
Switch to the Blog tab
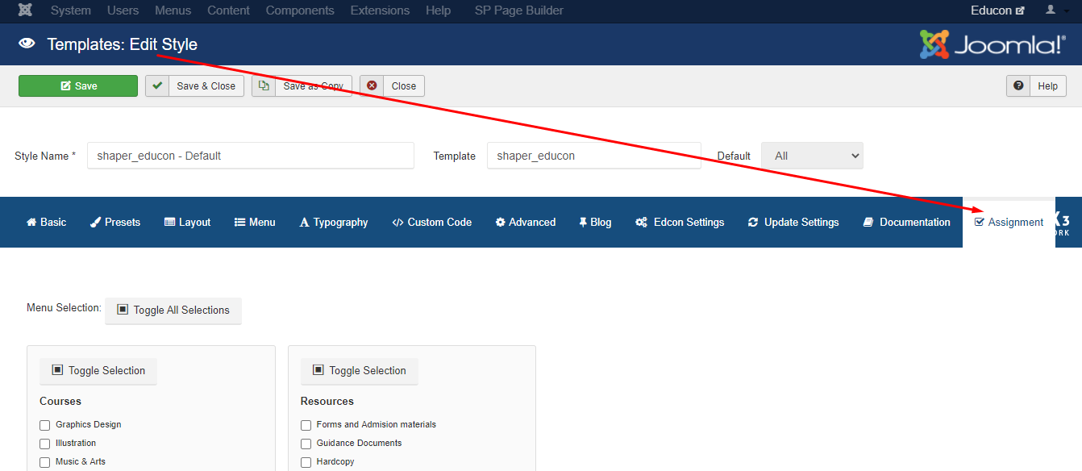pos(595,222)
